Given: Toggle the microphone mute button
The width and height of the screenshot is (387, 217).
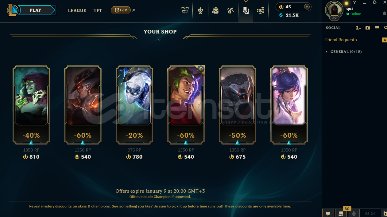Looking at the screenshot, I should pyautogui.click(x=354, y=213).
